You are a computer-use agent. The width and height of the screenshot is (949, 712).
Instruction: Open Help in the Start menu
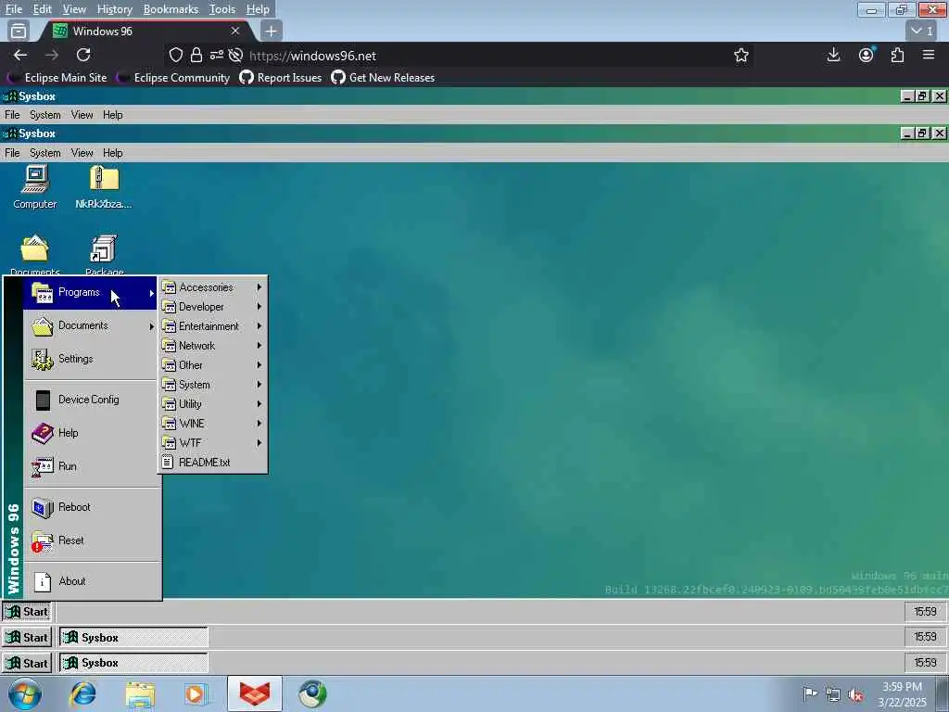coord(90,433)
